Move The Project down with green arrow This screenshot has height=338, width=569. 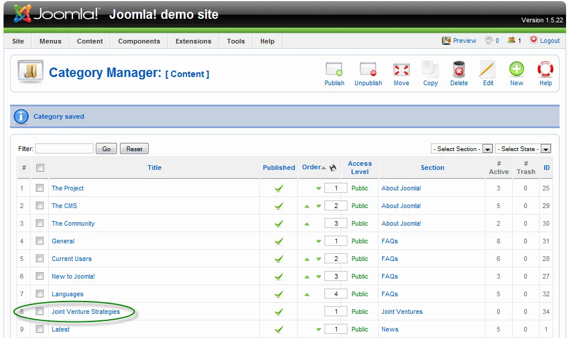(318, 189)
